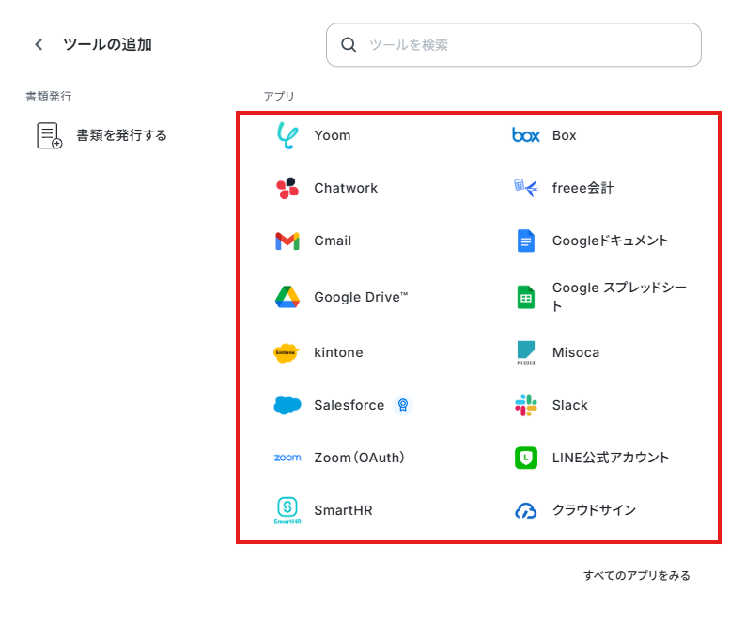Click the 書類を発行する document icon
The image size is (730, 623).
coord(49,135)
